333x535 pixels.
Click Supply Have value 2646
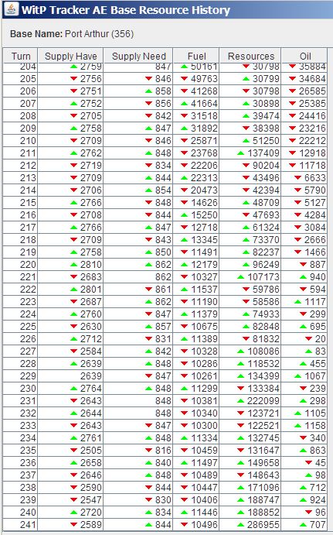(90, 475)
